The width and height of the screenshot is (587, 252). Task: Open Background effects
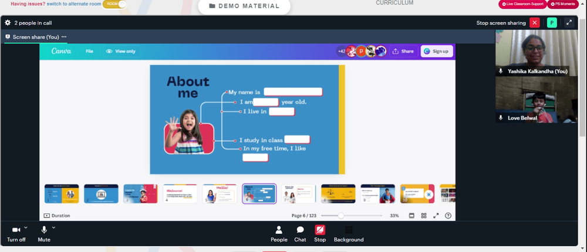[349, 234]
